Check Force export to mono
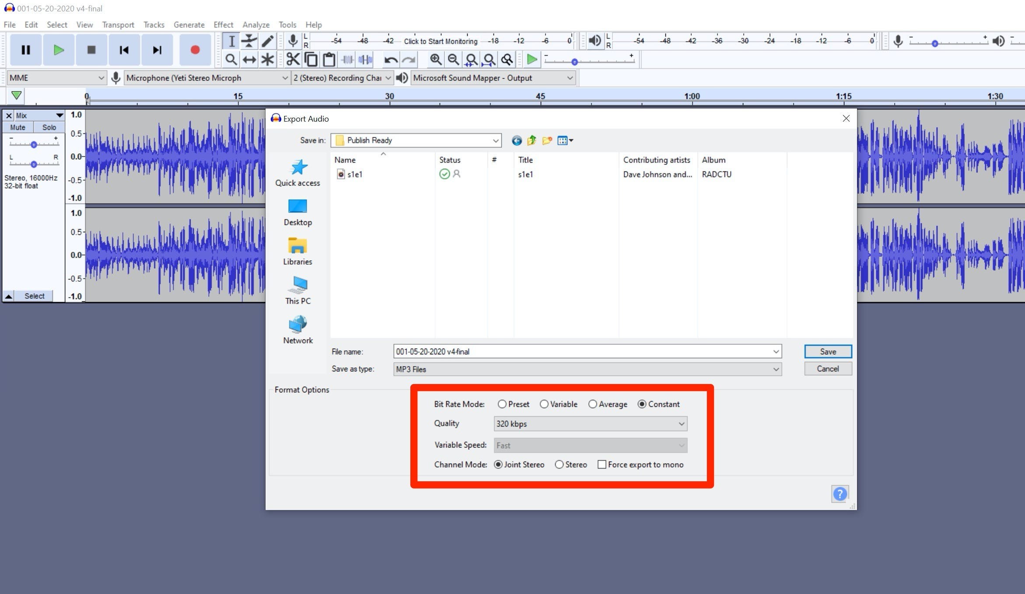 [x=602, y=465]
